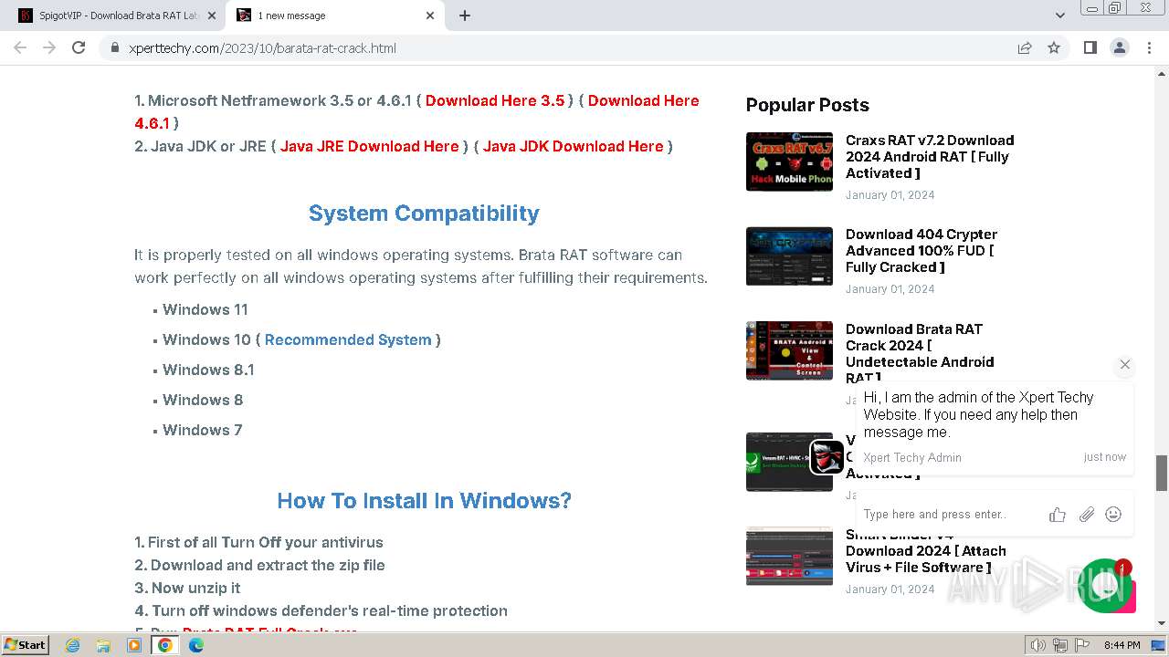Click the 'Windows 7' list item
The image size is (1169, 657).
click(203, 430)
